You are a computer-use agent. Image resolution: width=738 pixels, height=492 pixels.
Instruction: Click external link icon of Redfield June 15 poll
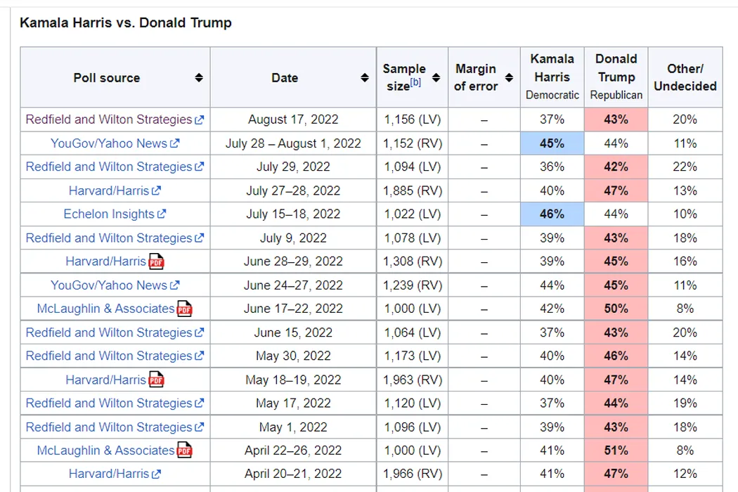[x=200, y=332]
